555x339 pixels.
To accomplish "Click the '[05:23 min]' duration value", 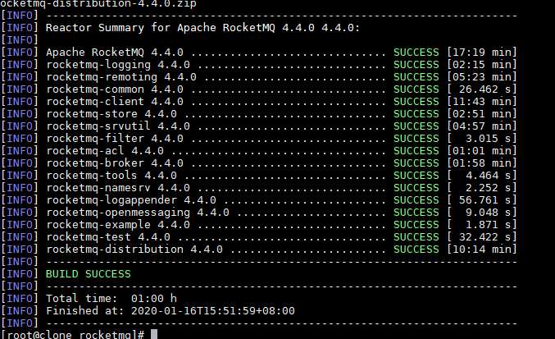I will (x=481, y=77).
